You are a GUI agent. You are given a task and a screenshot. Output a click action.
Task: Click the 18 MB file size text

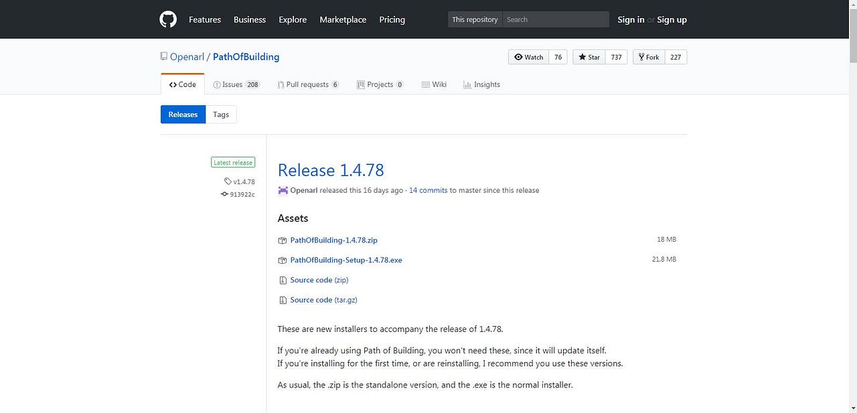[x=667, y=239]
